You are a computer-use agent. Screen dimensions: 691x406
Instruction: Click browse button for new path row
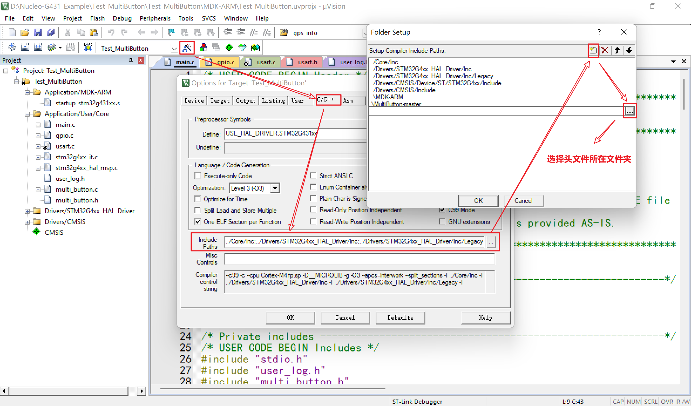point(629,111)
